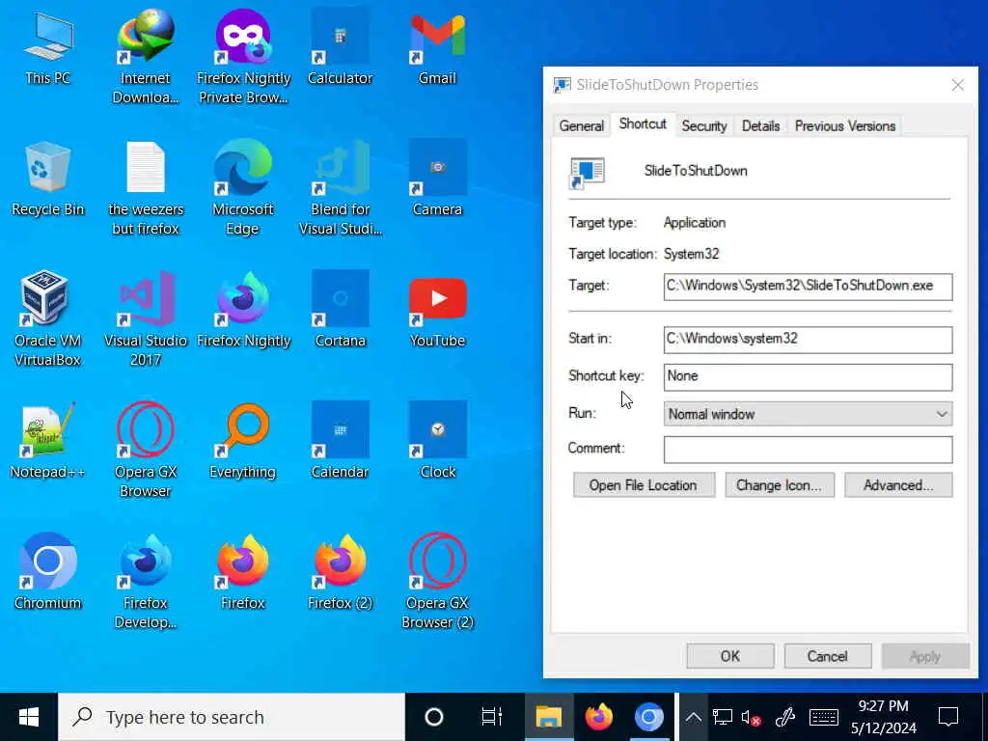Open the Previous Versions tab
This screenshot has height=741, width=988.
click(844, 126)
